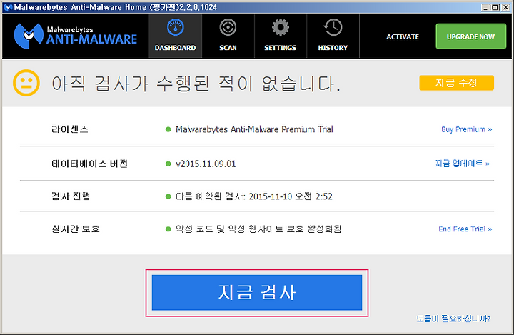Switch to the SETTINGS tab label
This screenshot has height=335, width=514.
pos(281,48)
